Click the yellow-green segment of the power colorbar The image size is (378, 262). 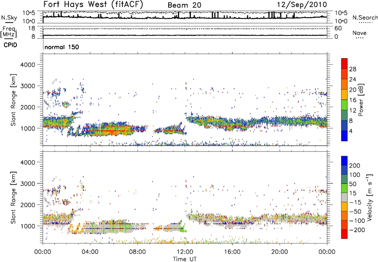(344, 105)
